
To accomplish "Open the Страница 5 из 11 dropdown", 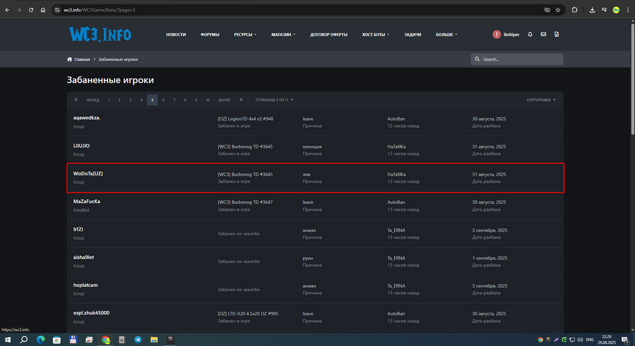I will pyautogui.click(x=274, y=100).
